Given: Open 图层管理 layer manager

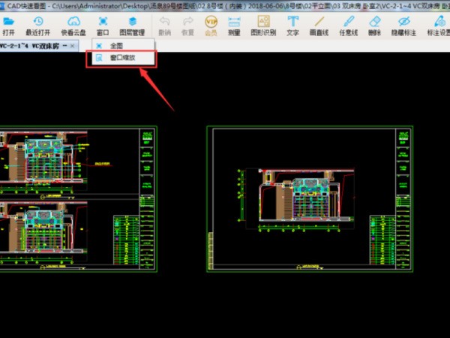Looking at the screenshot, I should click(132, 26).
